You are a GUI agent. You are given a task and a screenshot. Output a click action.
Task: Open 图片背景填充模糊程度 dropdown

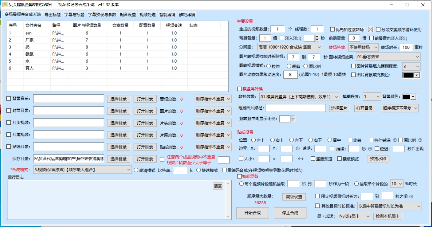coord(411,66)
